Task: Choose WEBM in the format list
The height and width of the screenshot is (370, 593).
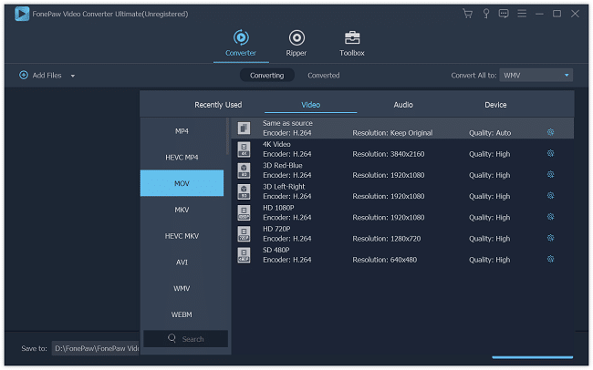Action: [182, 314]
